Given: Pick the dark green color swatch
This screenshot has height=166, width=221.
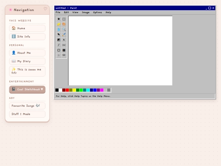Looking at the screenshot, I should (x=78, y=90).
